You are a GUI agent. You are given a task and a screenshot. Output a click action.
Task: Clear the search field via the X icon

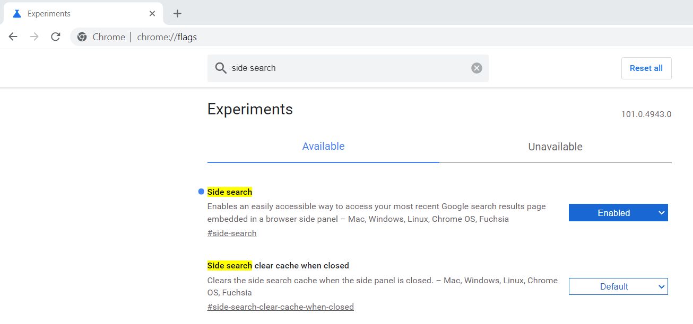476,68
